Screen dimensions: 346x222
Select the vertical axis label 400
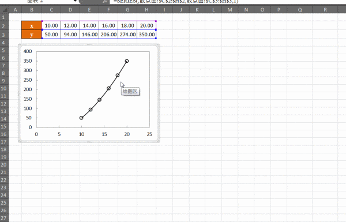[28, 51]
